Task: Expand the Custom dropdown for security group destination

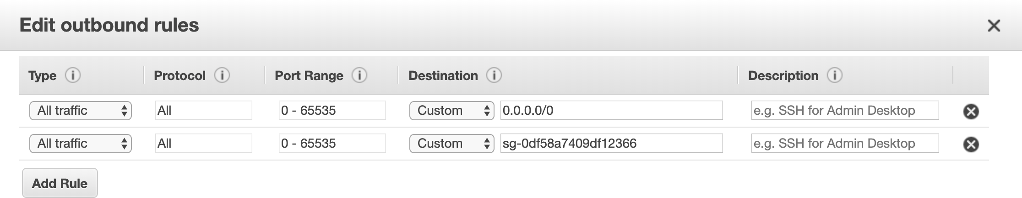Action: click(451, 144)
